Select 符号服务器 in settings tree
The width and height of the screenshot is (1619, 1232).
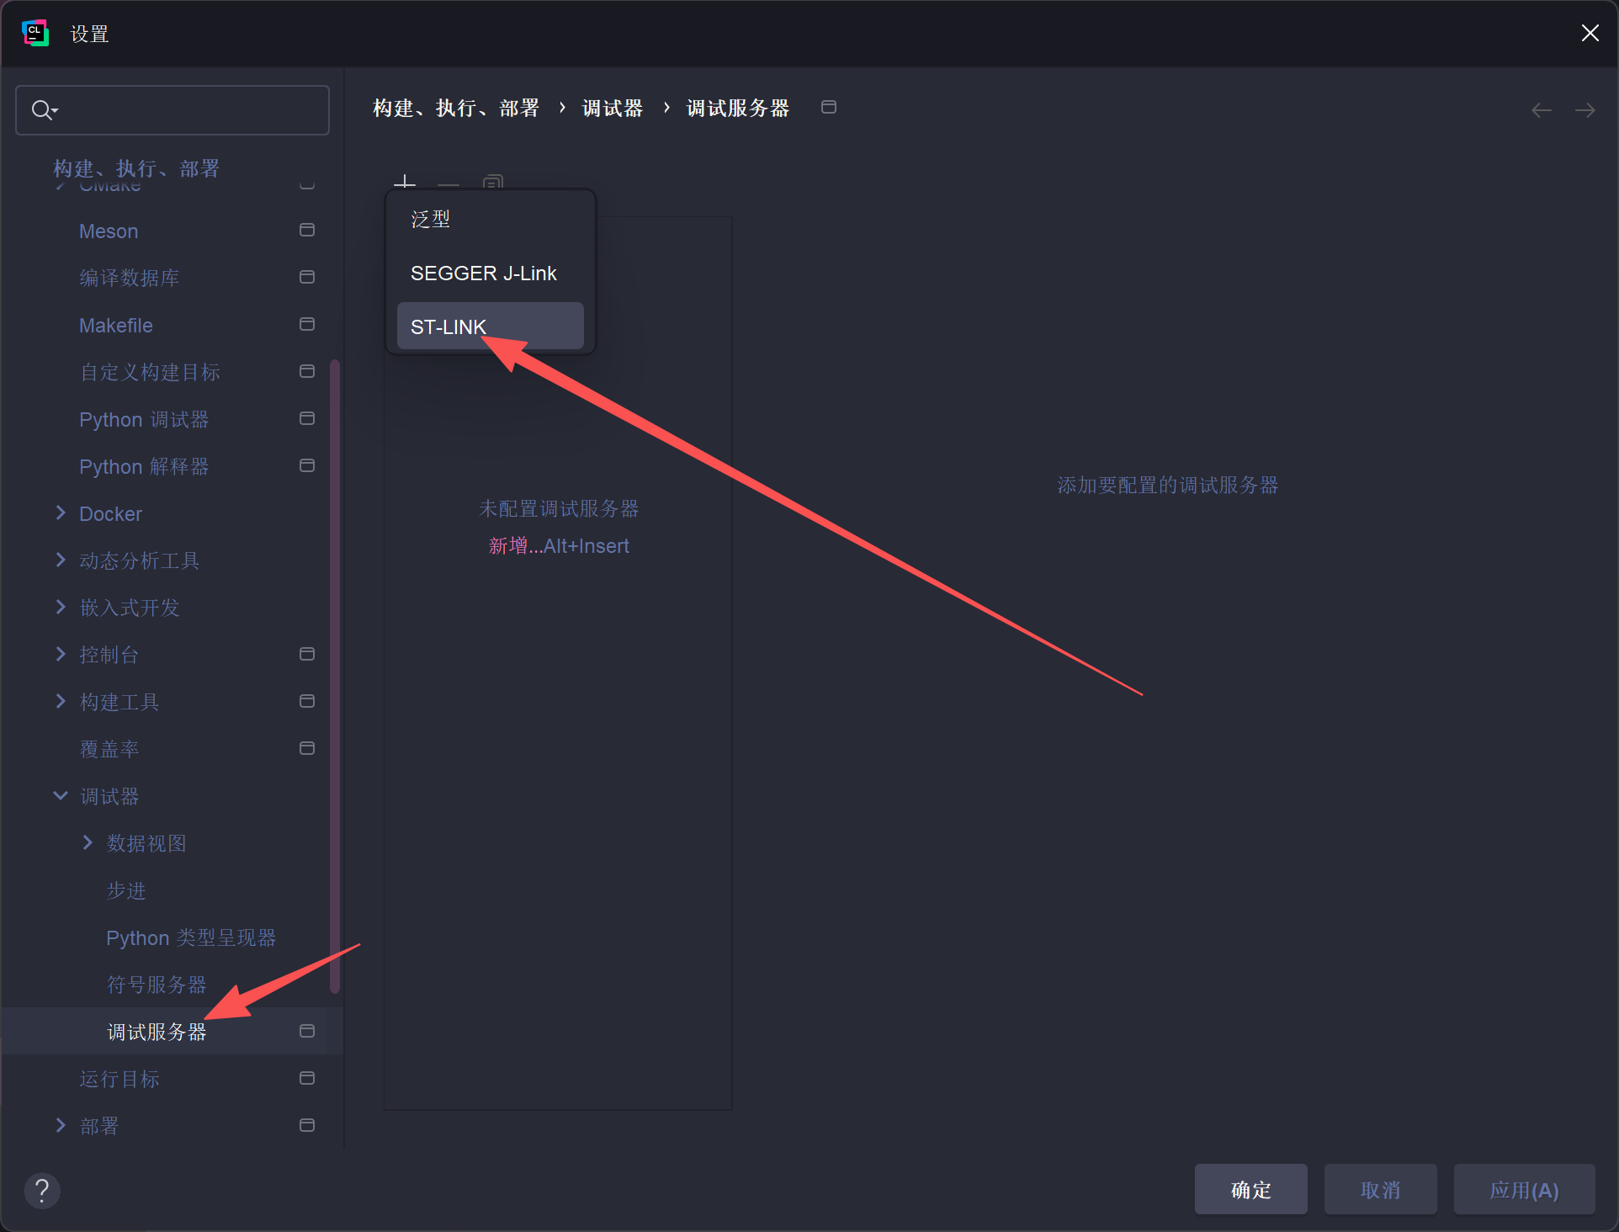pos(157,985)
